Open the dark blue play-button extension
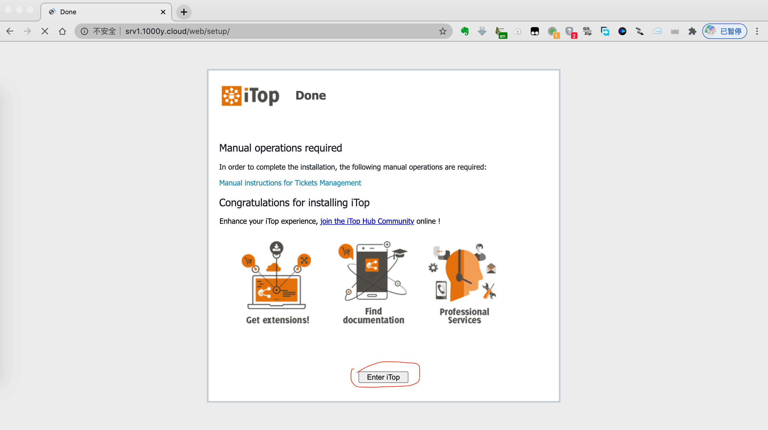 [622, 31]
